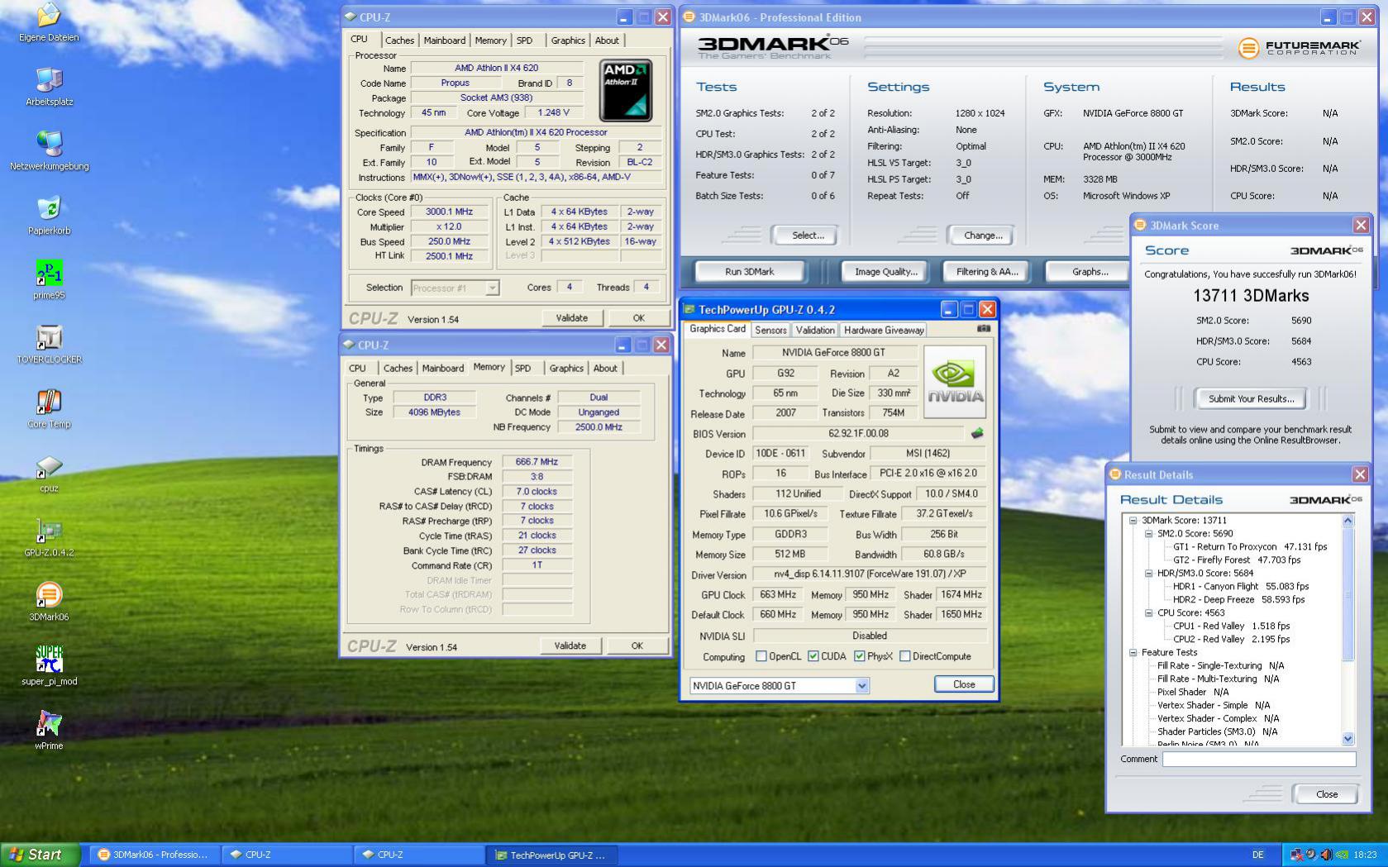This screenshot has width=1388, height=867.
Task: Click the Driver Version field in GPU-Z
Action: (870, 574)
